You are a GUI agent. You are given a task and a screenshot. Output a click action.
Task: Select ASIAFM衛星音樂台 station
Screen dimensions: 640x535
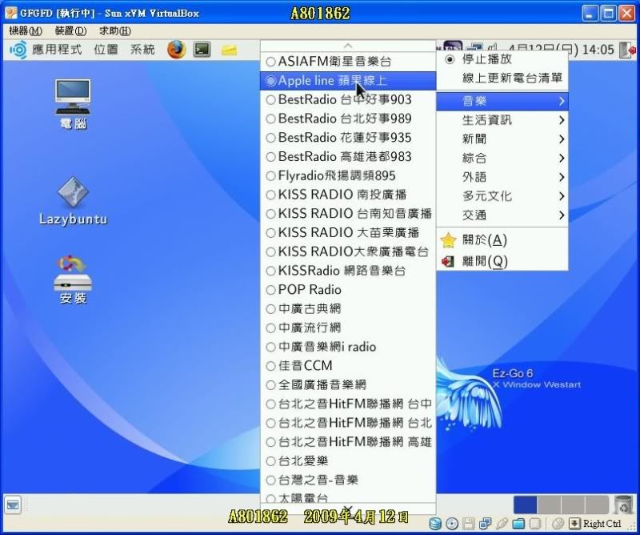(x=348, y=62)
